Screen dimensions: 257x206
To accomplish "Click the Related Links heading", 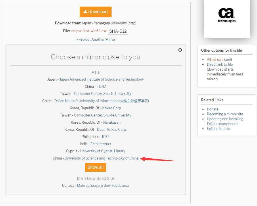I will (x=212, y=100).
